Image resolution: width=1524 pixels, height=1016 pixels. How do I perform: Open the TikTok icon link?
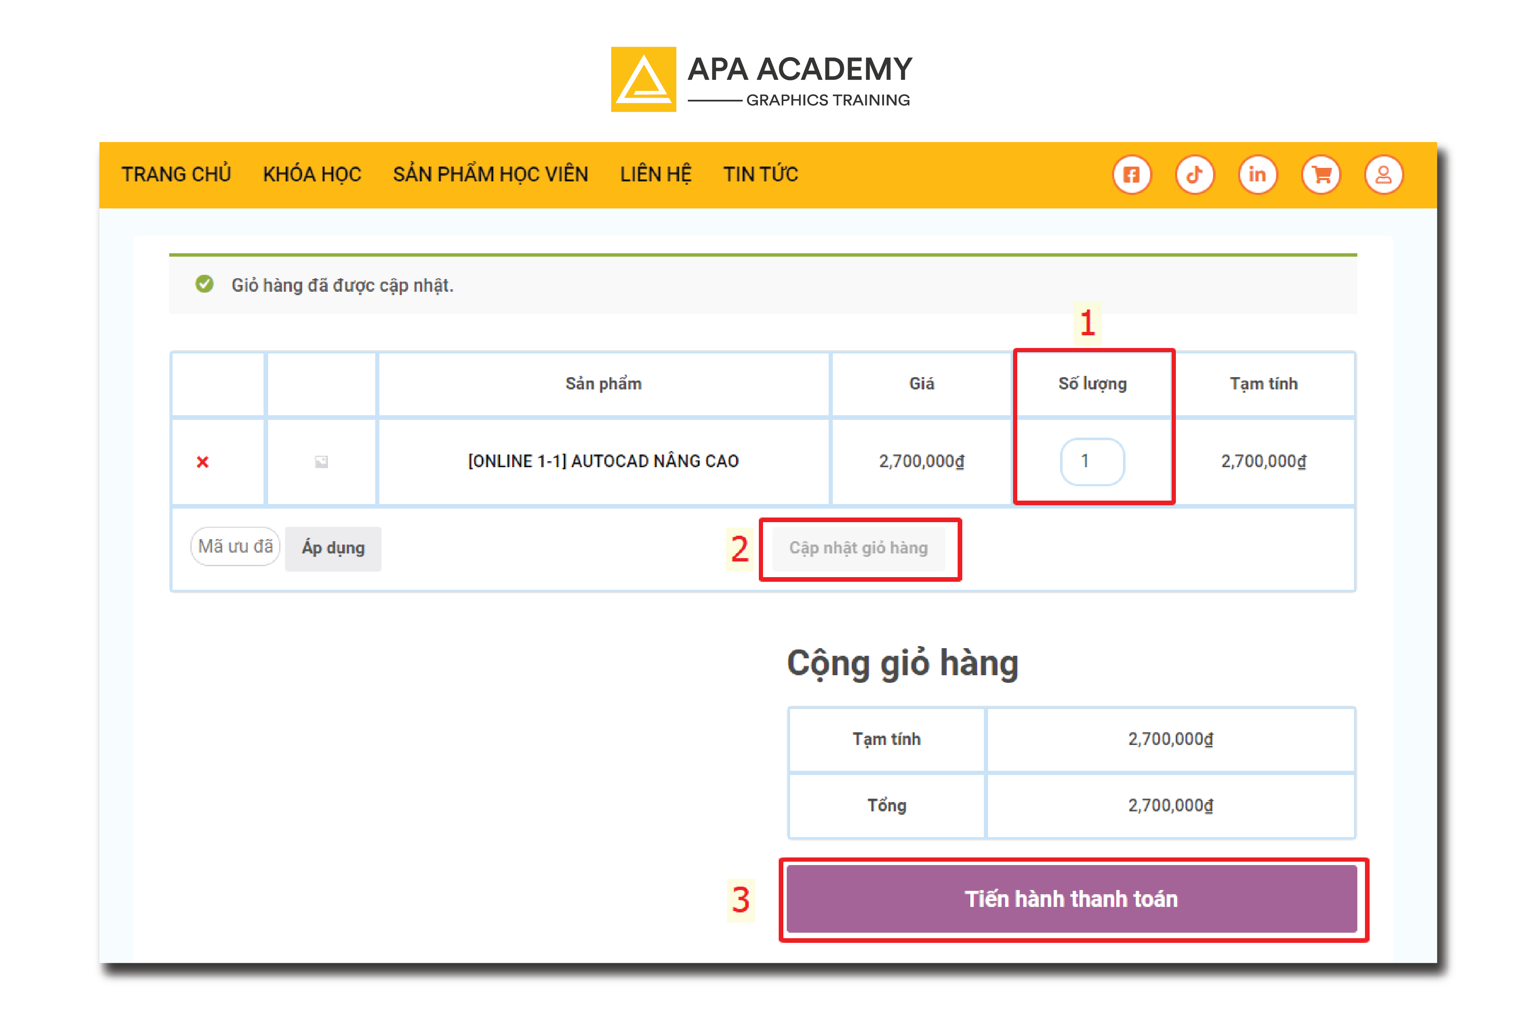[1194, 174]
